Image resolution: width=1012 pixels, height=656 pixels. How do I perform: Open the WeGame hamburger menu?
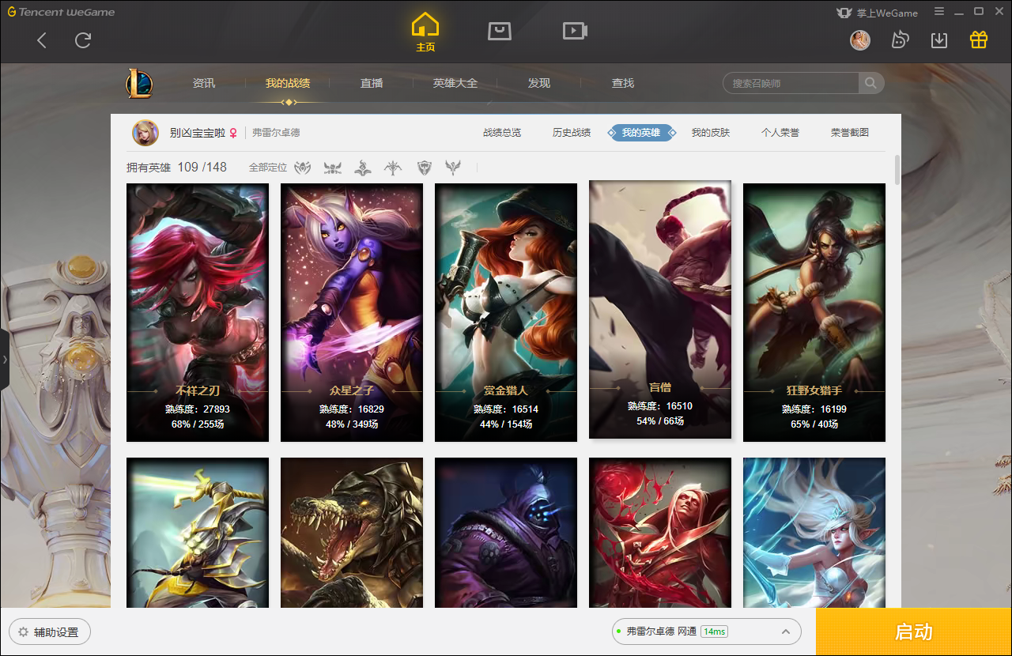(938, 12)
